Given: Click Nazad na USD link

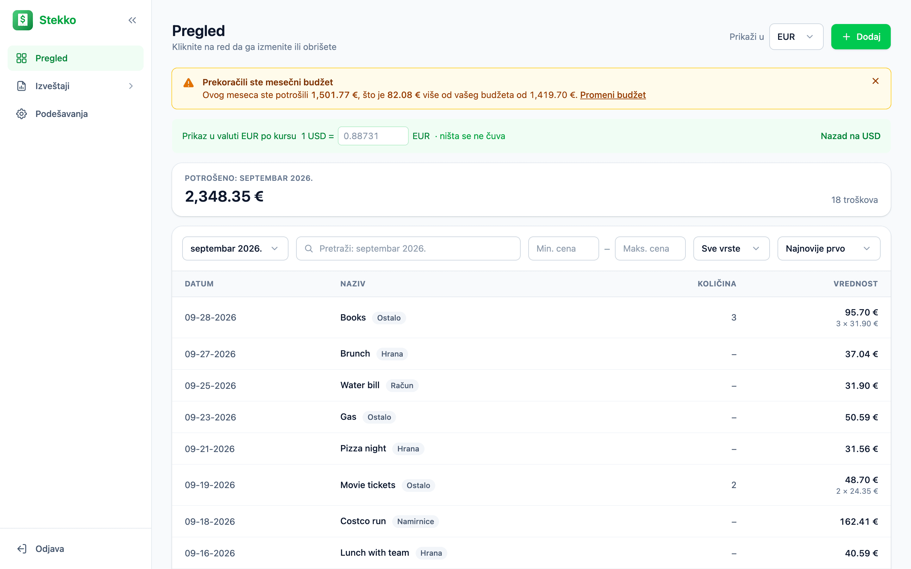Looking at the screenshot, I should [x=850, y=136].
